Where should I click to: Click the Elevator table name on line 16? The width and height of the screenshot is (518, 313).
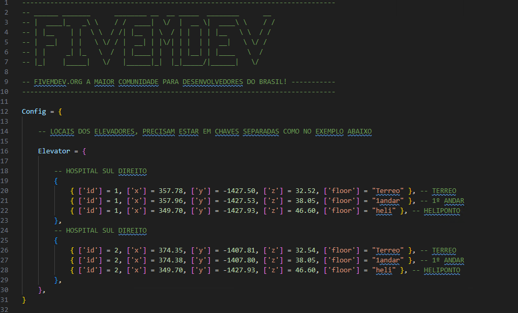click(54, 151)
